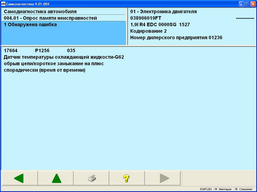257x192 pixels.
Task: Select the P1256 code
Action: 42,51
